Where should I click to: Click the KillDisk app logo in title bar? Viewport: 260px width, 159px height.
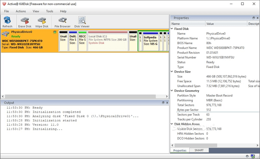pyautogui.click(x=4, y=4)
